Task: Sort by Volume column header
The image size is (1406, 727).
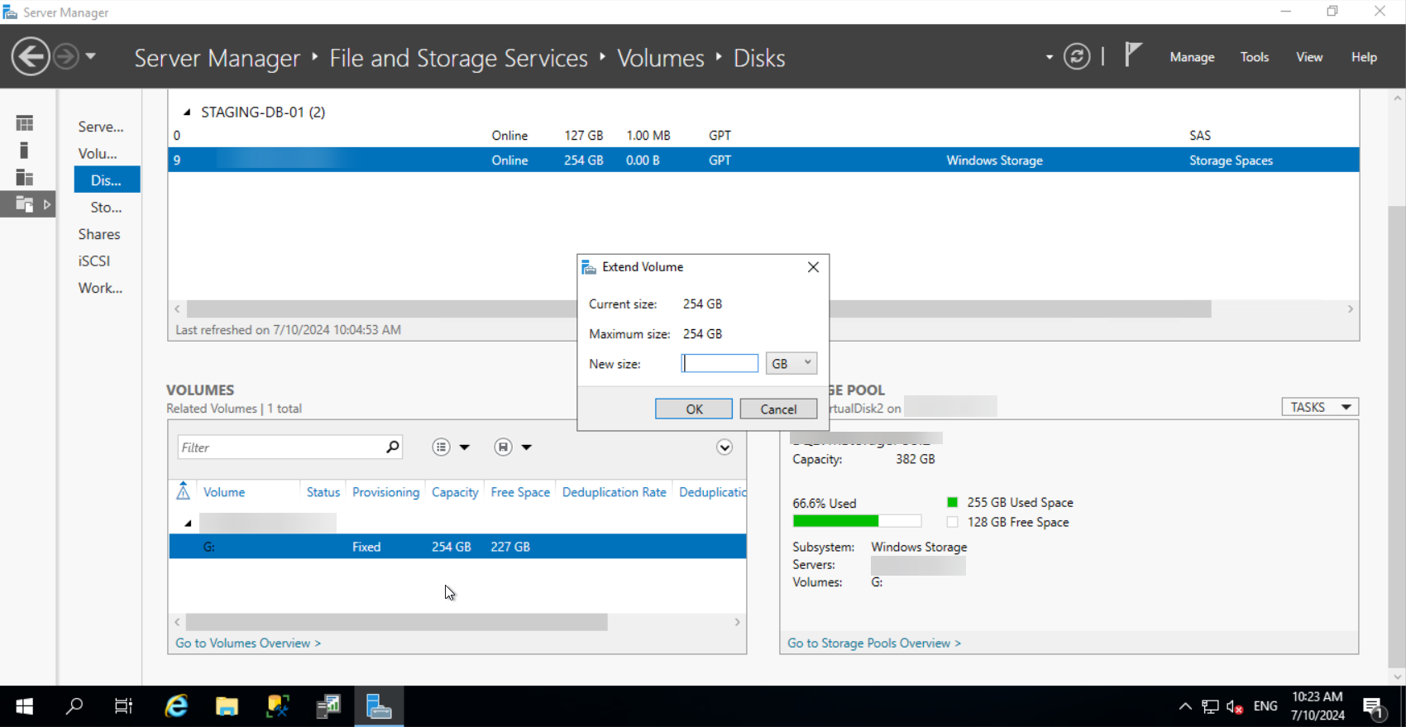Action: [x=224, y=492]
